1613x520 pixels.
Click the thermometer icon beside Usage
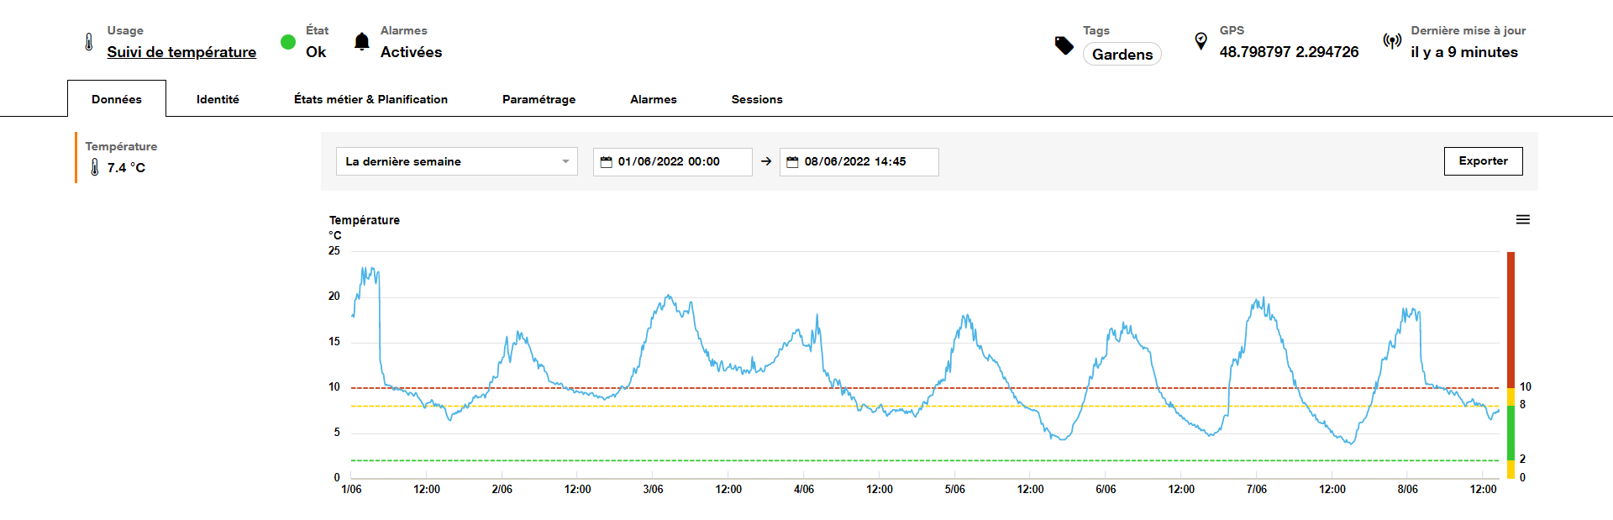point(89,42)
